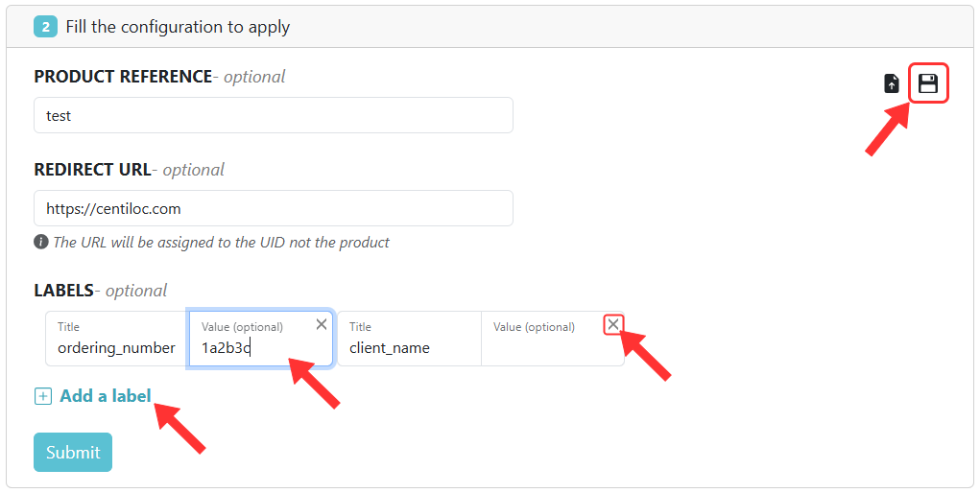Focus the Product Reference field containing test
The image size is (980, 493).
273,115
